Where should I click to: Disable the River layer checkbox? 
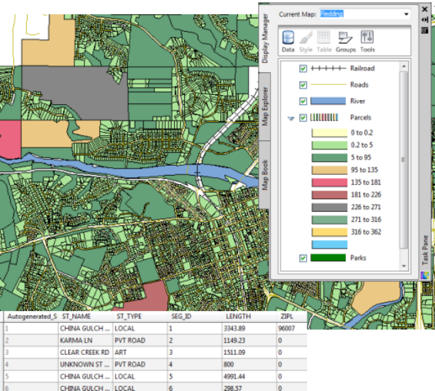[x=303, y=101]
